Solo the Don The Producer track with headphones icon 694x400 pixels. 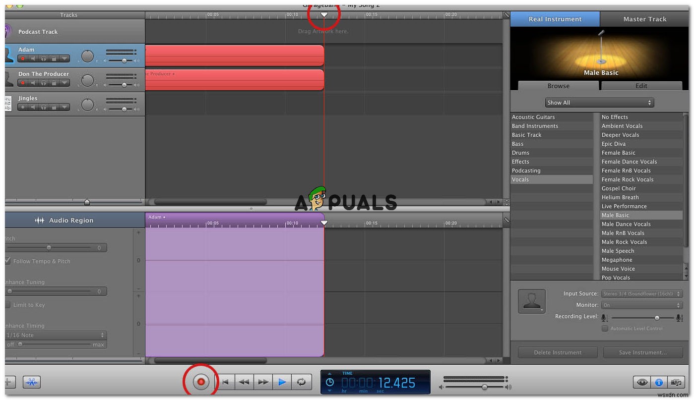tap(44, 83)
